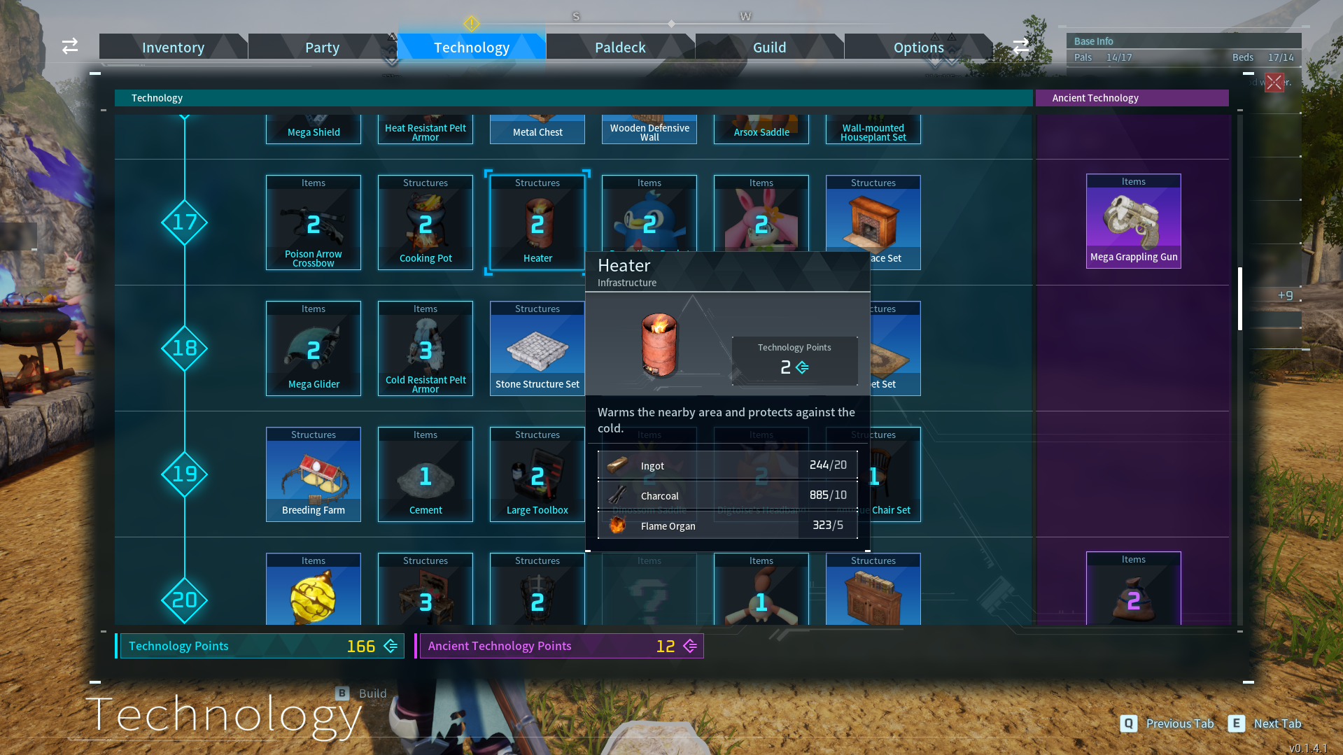Choose the Mega Grappling Gun ancient technology
Screen dimensions: 1343x755
(1133, 220)
